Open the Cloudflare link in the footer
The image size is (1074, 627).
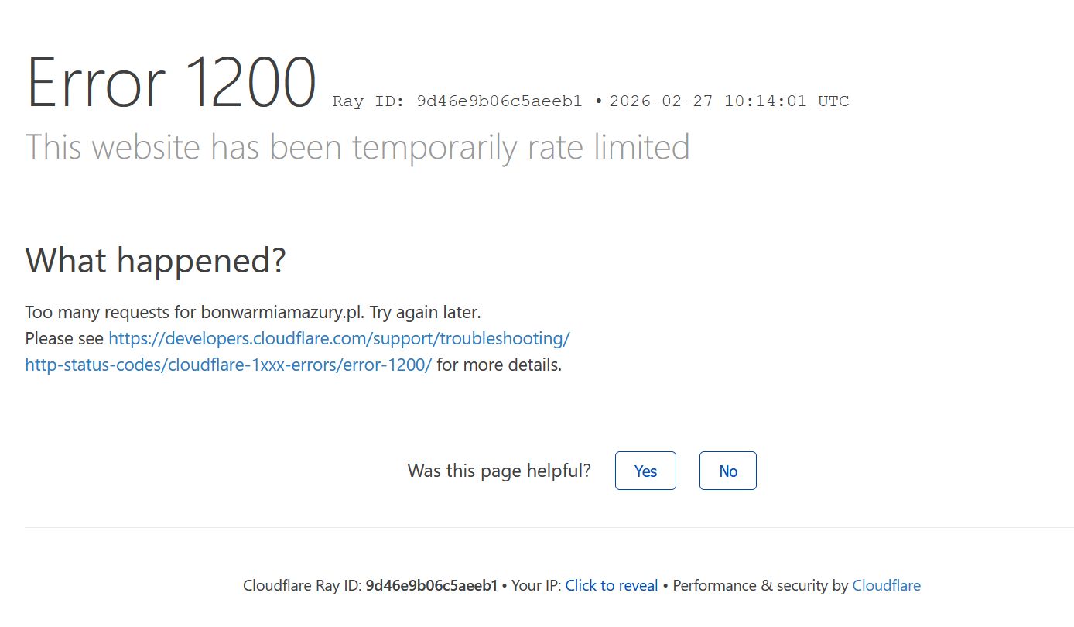point(886,586)
